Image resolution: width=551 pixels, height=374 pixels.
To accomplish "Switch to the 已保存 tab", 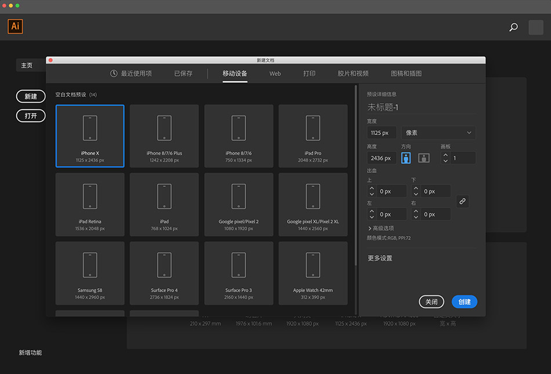I will 183,74.
